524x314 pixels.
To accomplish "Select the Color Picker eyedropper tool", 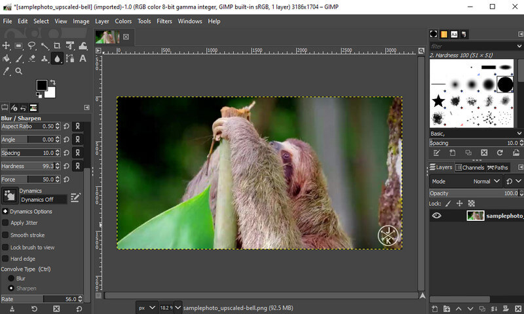I will click(x=6, y=71).
